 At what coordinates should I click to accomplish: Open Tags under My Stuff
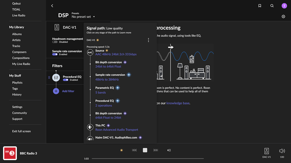[x=15, y=88]
